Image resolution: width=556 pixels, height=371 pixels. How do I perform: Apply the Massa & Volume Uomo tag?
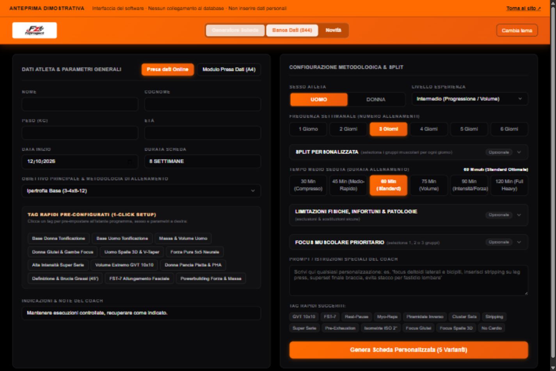(x=183, y=239)
